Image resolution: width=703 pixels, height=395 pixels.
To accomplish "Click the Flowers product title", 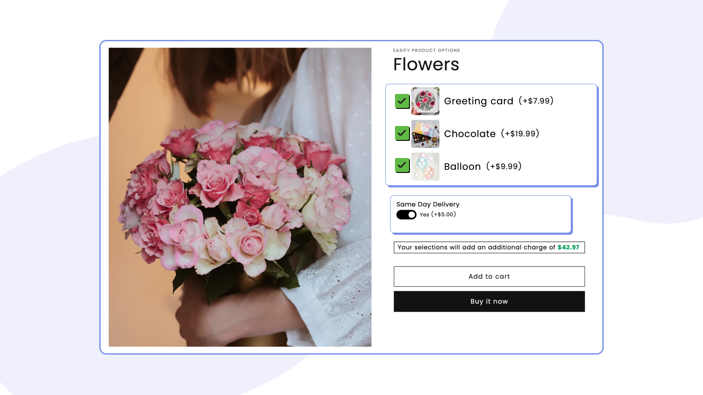I will pyautogui.click(x=426, y=65).
